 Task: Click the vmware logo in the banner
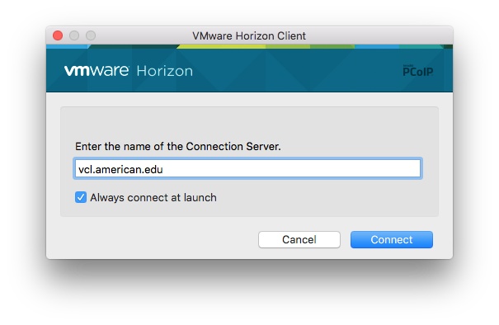[x=97, y=70]
